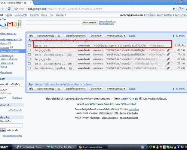Image resolution: width=187 pixels, height=150 pixels.
Task: Star the nitischmara conversation
Action: point(33,68)
